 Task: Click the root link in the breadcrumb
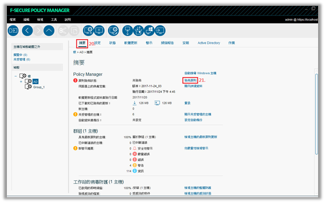click(74, 52)
